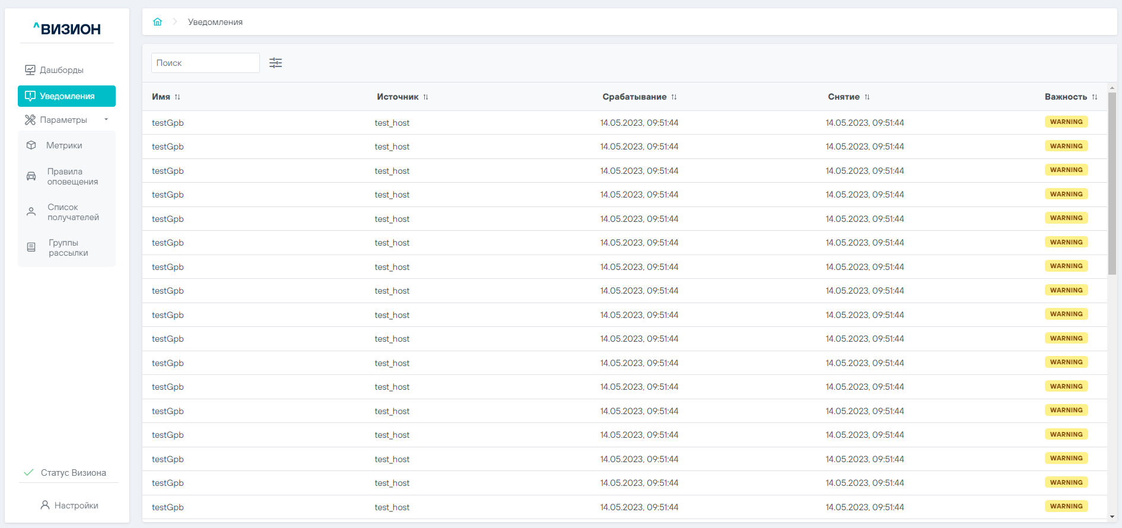The height and width of the screenshot is (528, 1122).
Task: Go to Настройки in sidebar
Action: pos(69,505)
